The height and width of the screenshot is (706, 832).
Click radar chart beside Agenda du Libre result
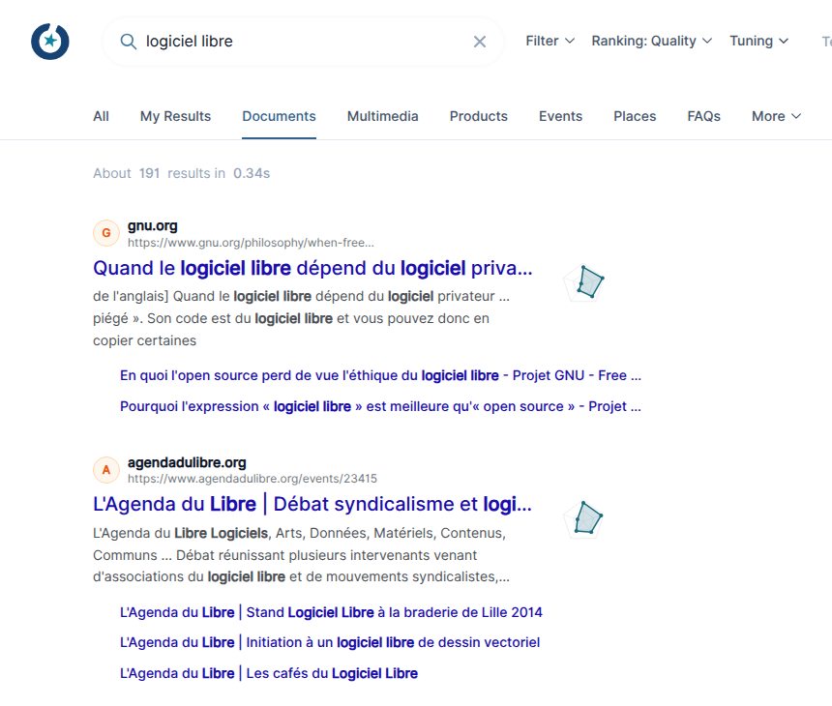583,519
